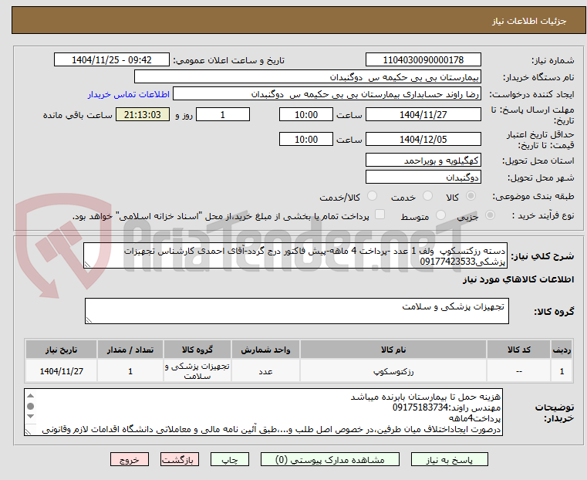Click the ردیف column header

point(562,350)
